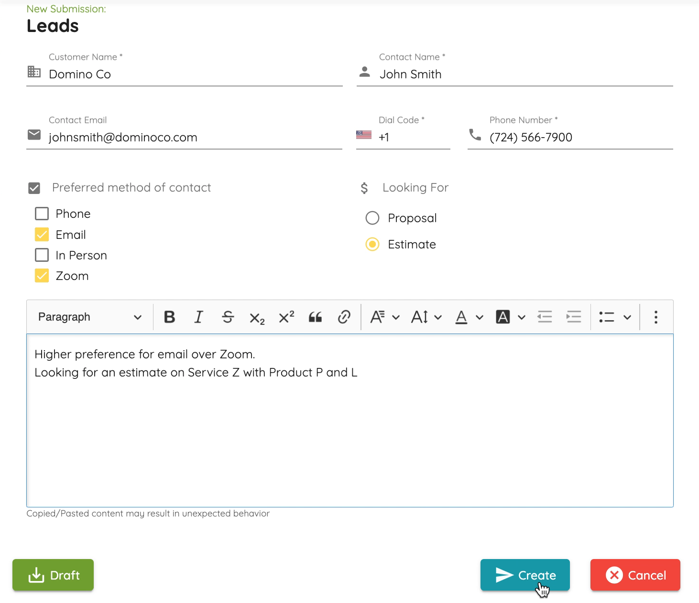The image size is (699, 603).
Task: Open the font size picker icon
Action: pyautogui.click(x=419, y=317)
